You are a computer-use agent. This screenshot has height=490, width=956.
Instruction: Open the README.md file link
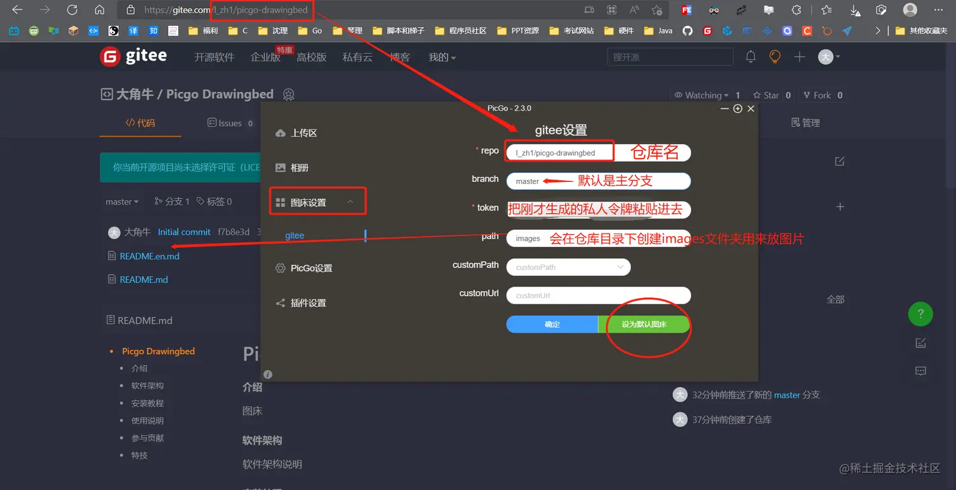pyautogui.click(x=144, y=279)
